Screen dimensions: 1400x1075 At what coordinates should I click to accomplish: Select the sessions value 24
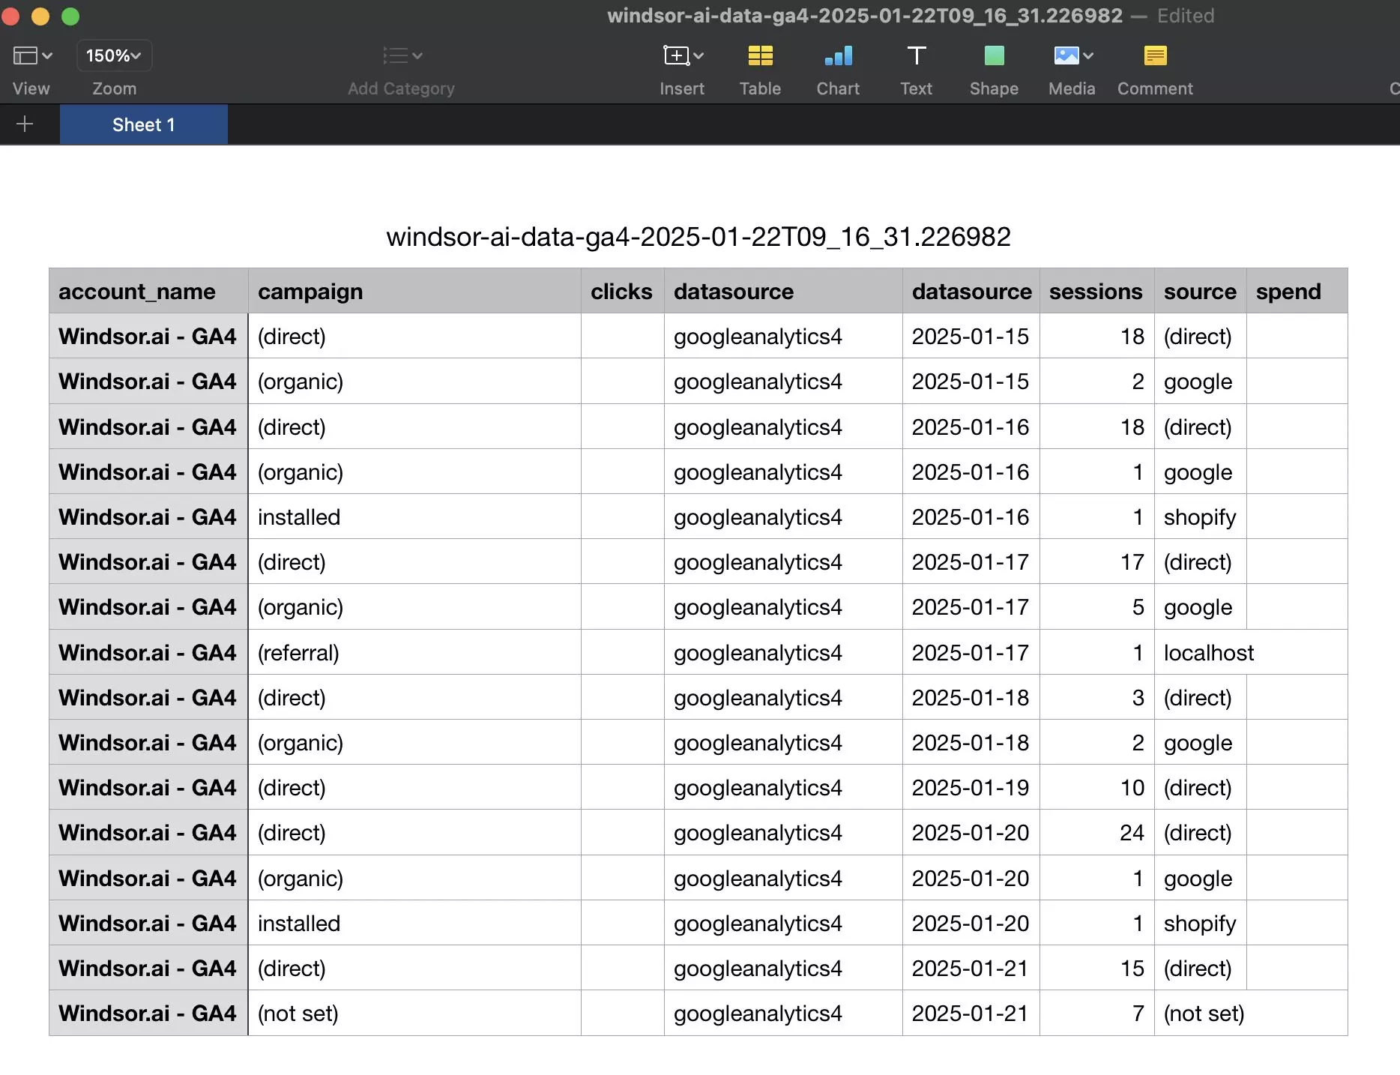[x=1096, y=832]
